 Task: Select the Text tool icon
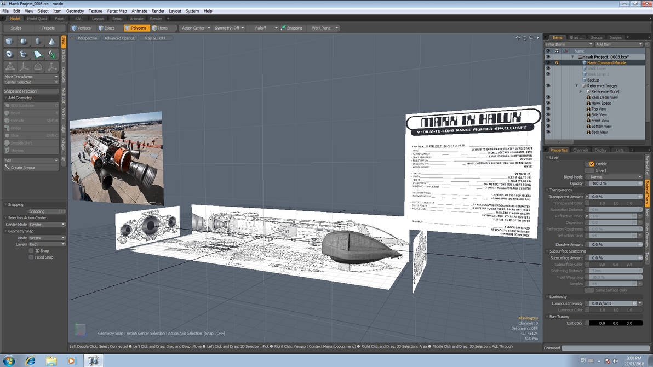click(51, 54)
